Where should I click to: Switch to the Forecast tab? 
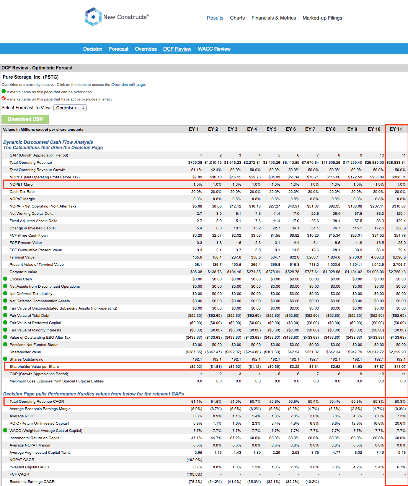119,49
